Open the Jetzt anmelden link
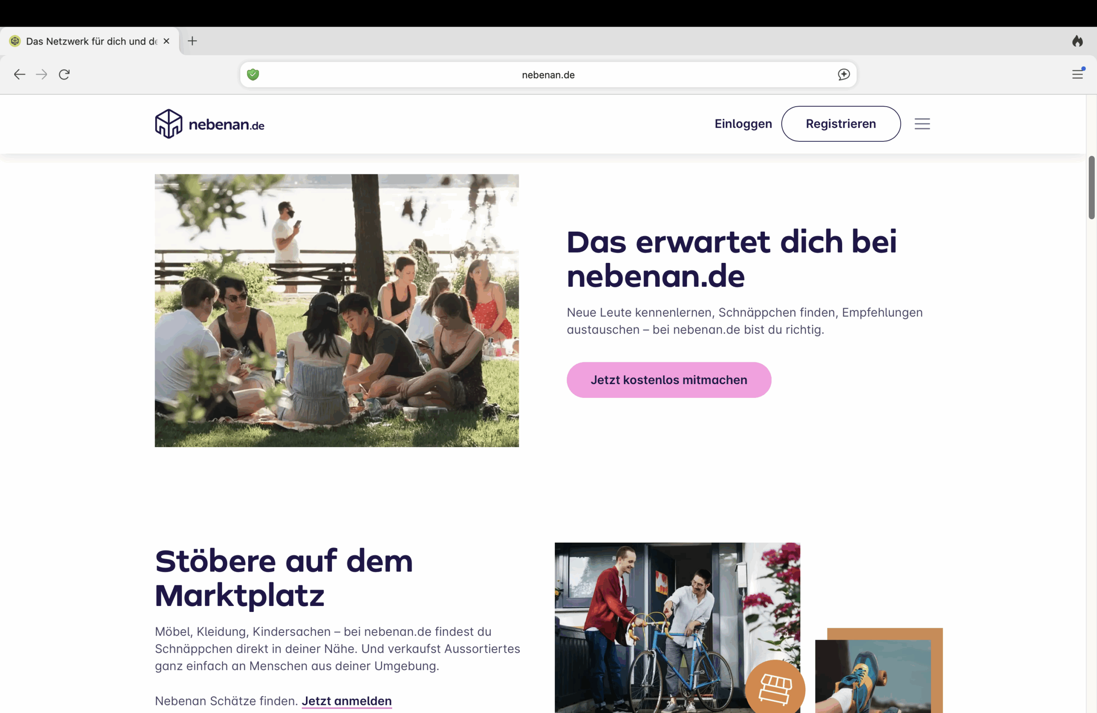The width and height of the screenshot is (1097, 713). click(346, 701)
